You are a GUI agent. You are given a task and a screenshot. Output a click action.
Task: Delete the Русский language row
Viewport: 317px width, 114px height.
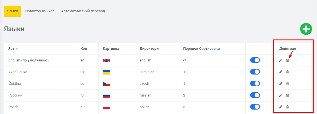tap(287, 95)
